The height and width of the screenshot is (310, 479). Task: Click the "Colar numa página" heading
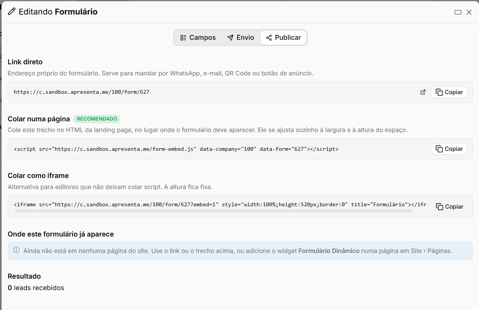click(x=39, y=119)
